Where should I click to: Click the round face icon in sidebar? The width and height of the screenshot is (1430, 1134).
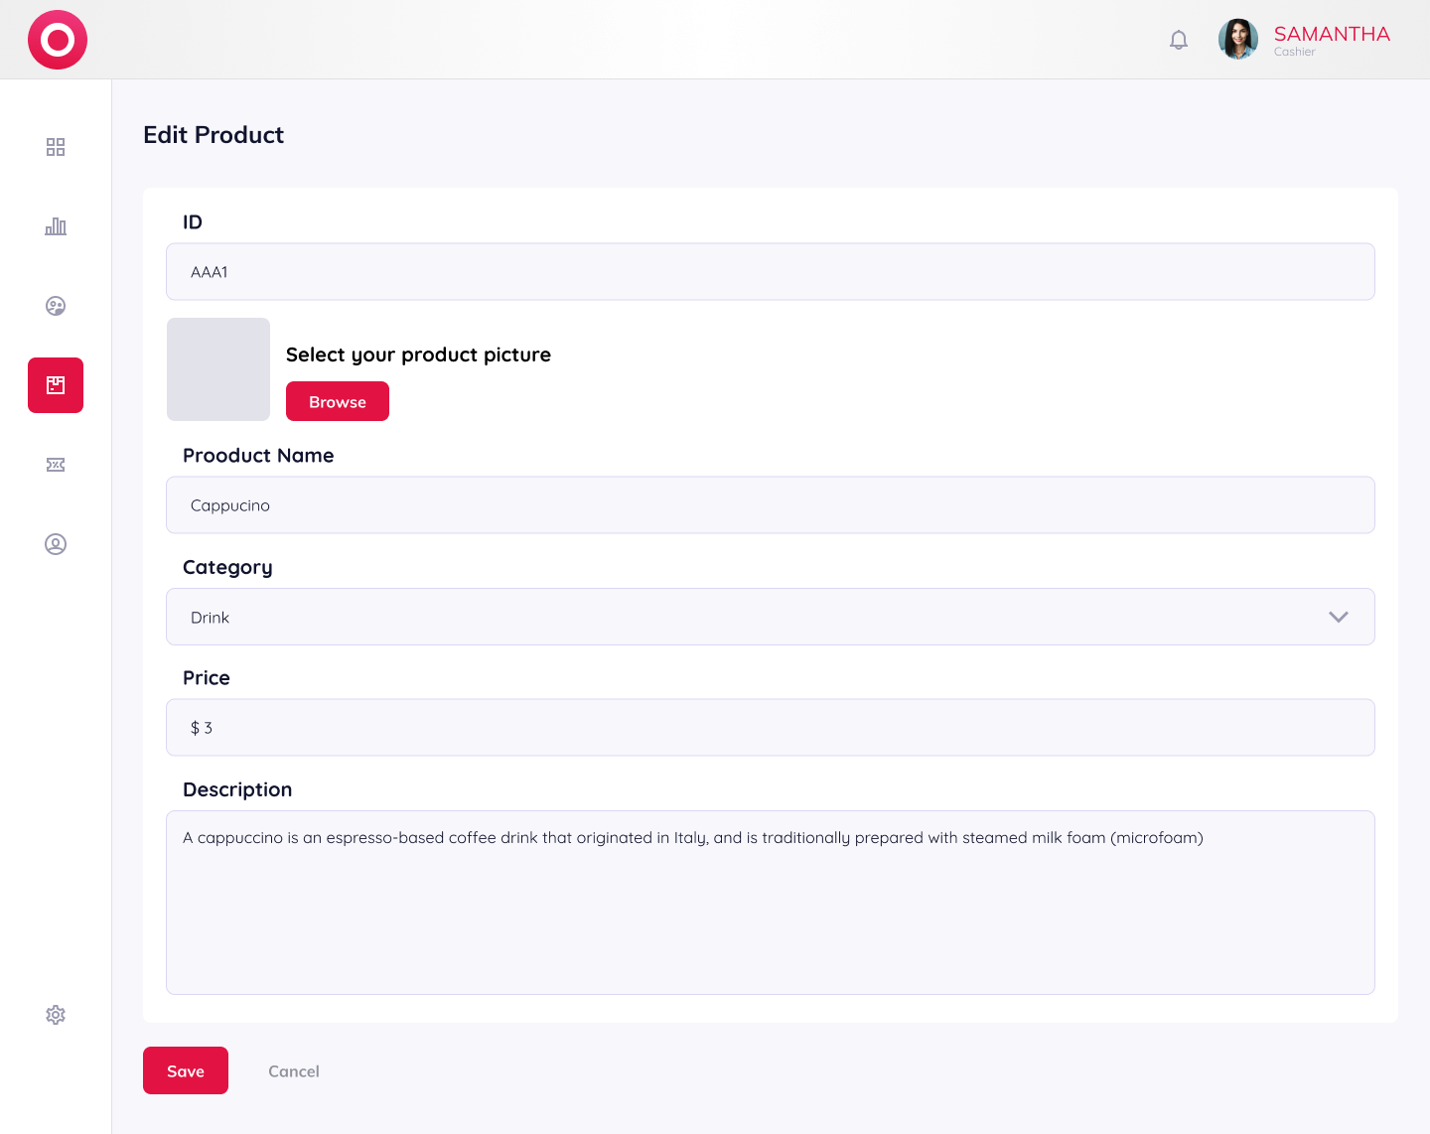pyautogui.click(x=56, y=306)
